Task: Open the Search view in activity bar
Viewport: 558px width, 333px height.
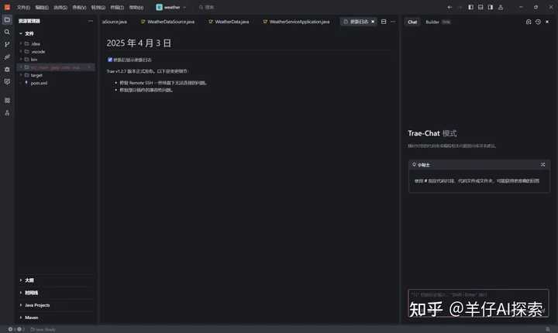Action: click(7, 32)
